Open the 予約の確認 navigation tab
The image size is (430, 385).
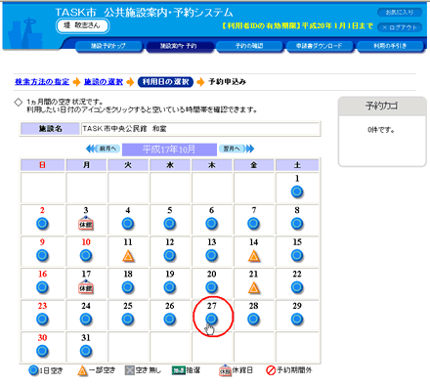click(249, 46)
